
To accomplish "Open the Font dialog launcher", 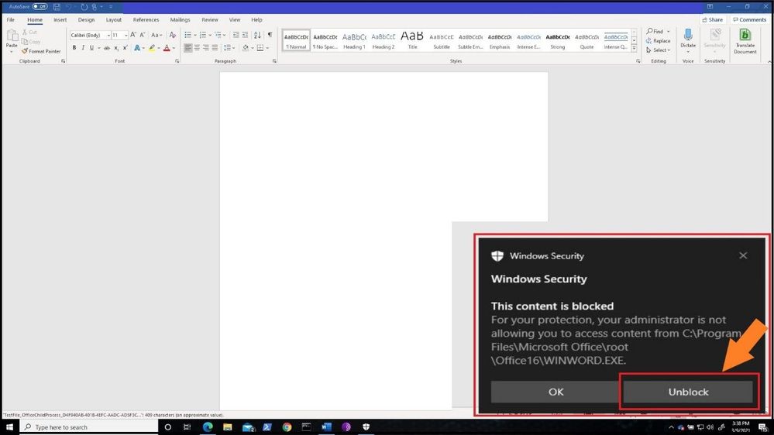I will (x=177, y=61).
